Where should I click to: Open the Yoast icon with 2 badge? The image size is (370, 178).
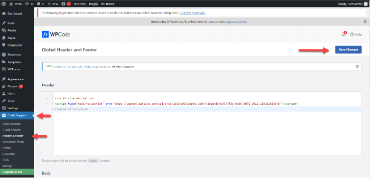(66, 4)
